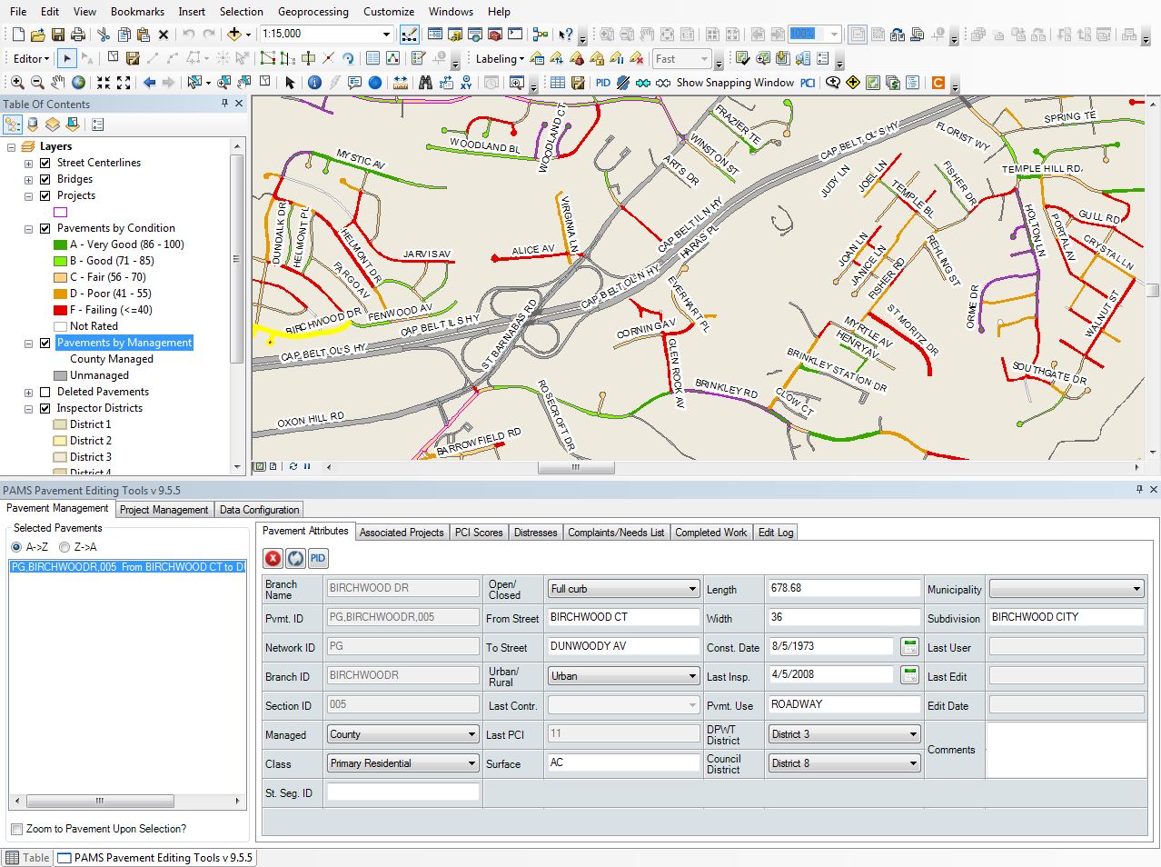Click the Save document icon
The height and width of the screenshot is (867, 1161).
58,35
